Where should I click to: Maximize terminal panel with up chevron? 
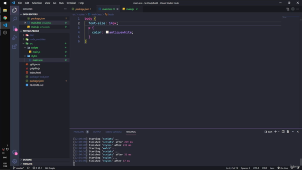pyautogui.click(x=293, y=132)
